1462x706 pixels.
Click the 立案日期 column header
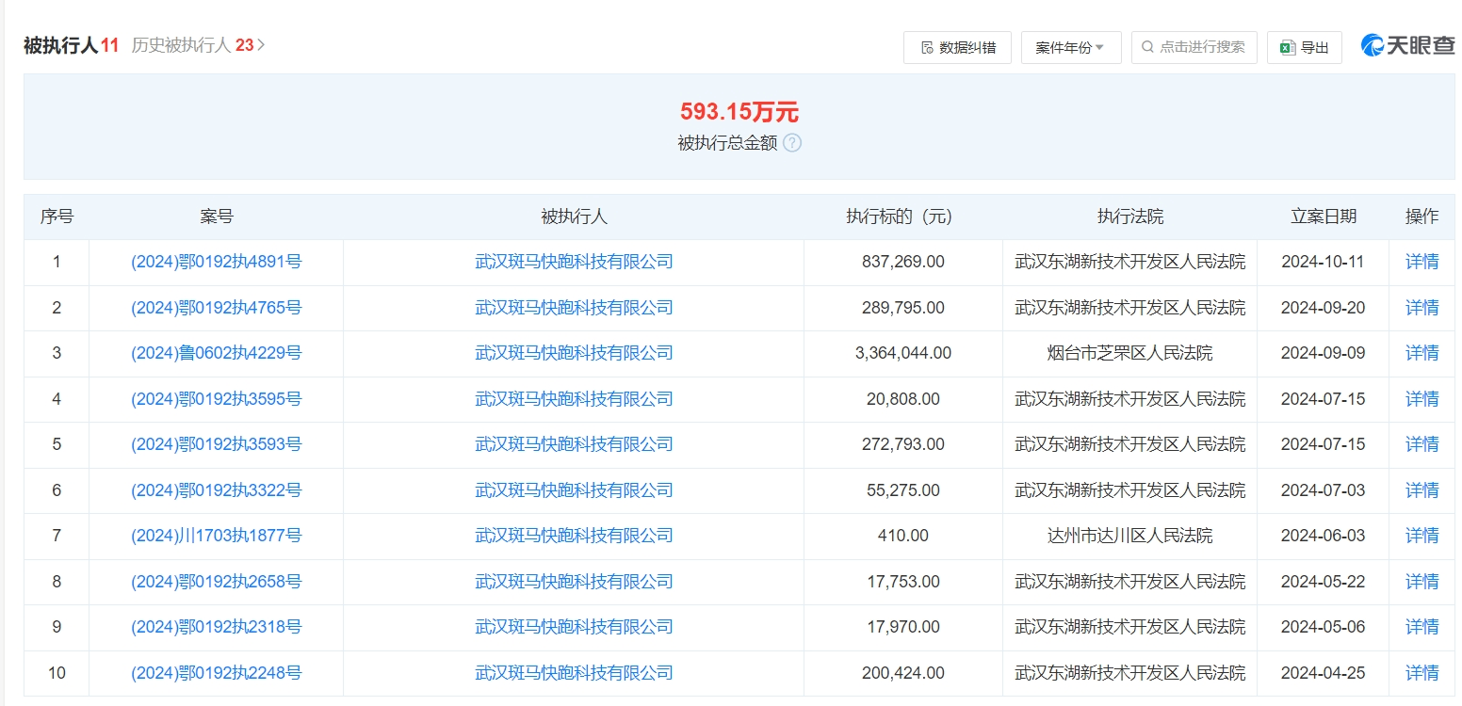[1323, 217]
